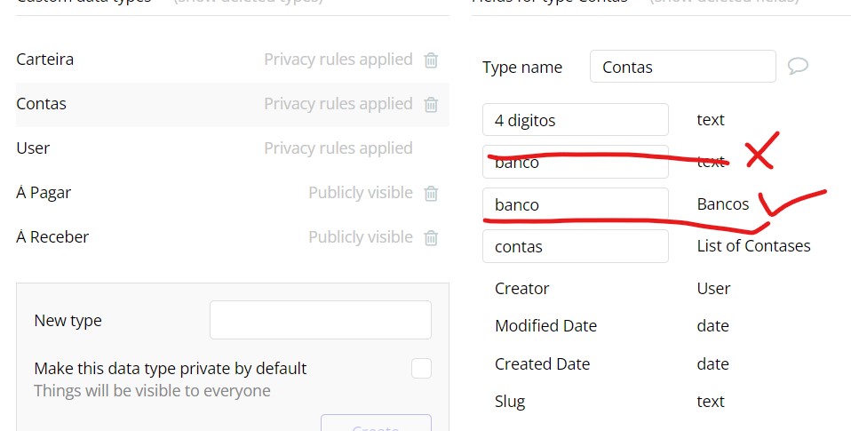Click the crossed-out banco text field
This screenshot has height=431, width=851.
tap(575, 163)
